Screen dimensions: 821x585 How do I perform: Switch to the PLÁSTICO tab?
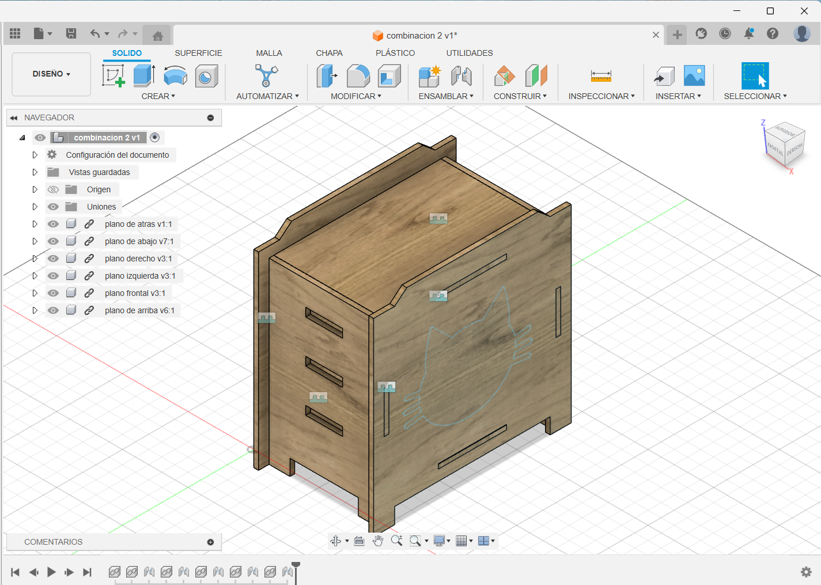[395, 53]
